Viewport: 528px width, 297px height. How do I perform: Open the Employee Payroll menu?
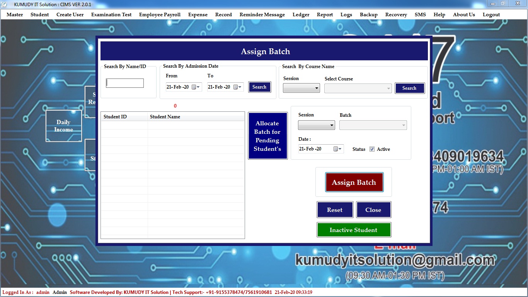coord(160,15)
